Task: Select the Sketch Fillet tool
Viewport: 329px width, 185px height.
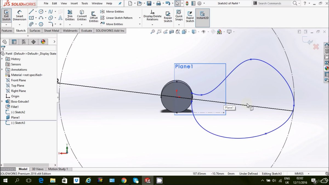Action: [x=51, y=24]
